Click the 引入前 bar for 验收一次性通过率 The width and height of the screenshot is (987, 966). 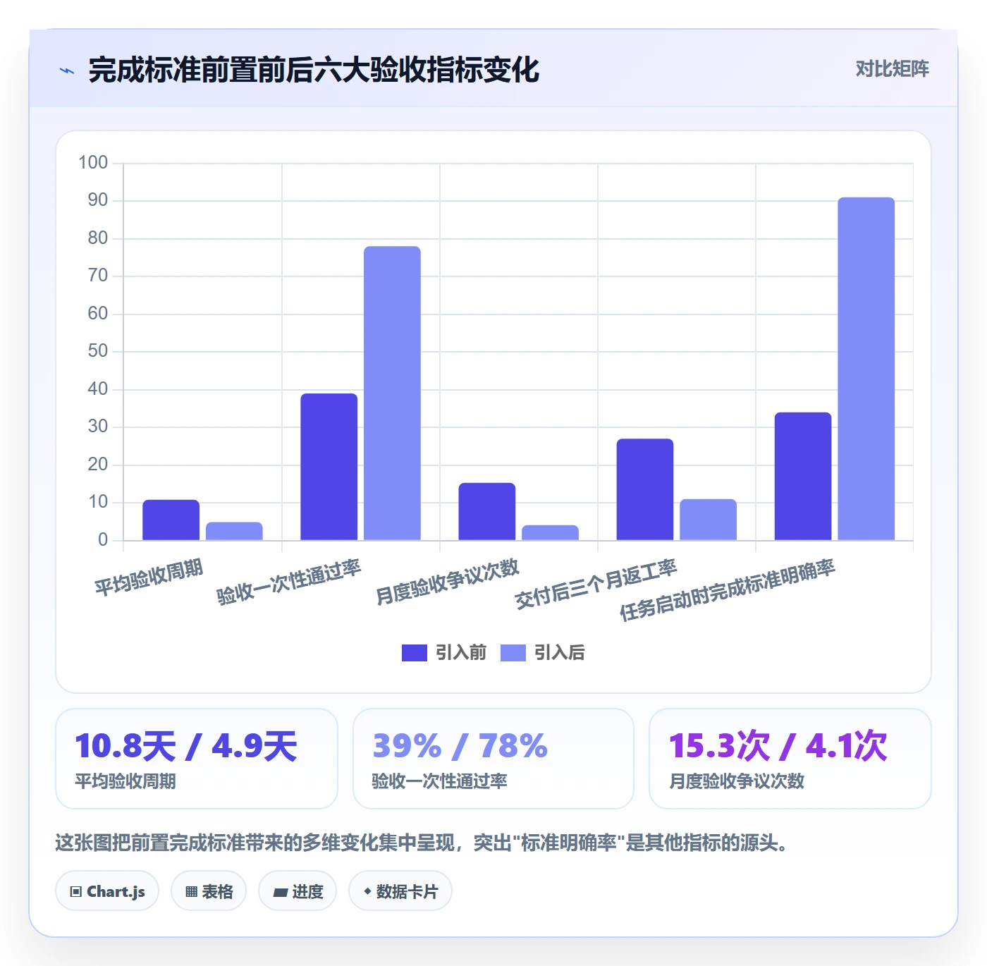pyautogui.click(x=329, y=467)
